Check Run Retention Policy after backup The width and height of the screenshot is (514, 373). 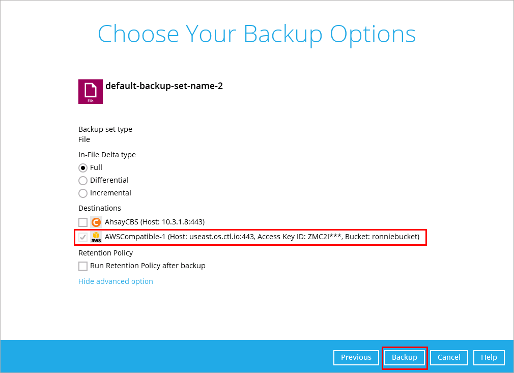[83, 266]
